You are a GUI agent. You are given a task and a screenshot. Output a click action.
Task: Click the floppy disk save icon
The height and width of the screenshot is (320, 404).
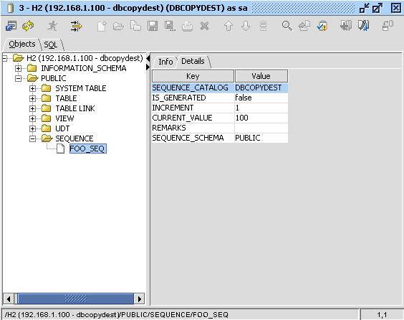[153, 27]
